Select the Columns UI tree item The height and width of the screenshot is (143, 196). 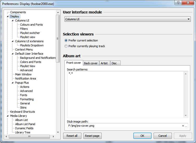pos(22,20)
